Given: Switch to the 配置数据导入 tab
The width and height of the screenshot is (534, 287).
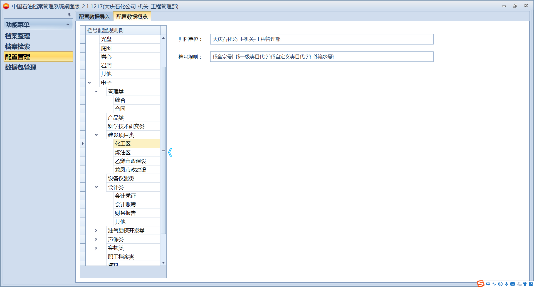Looking at the screenshot, I should 95,16.
